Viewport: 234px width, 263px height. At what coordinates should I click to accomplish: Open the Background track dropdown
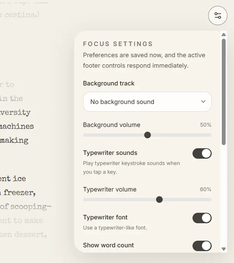click(147, 102)
